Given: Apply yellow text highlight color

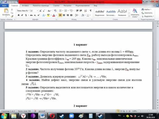Looking at the screenshot, I should coord(48,15).
